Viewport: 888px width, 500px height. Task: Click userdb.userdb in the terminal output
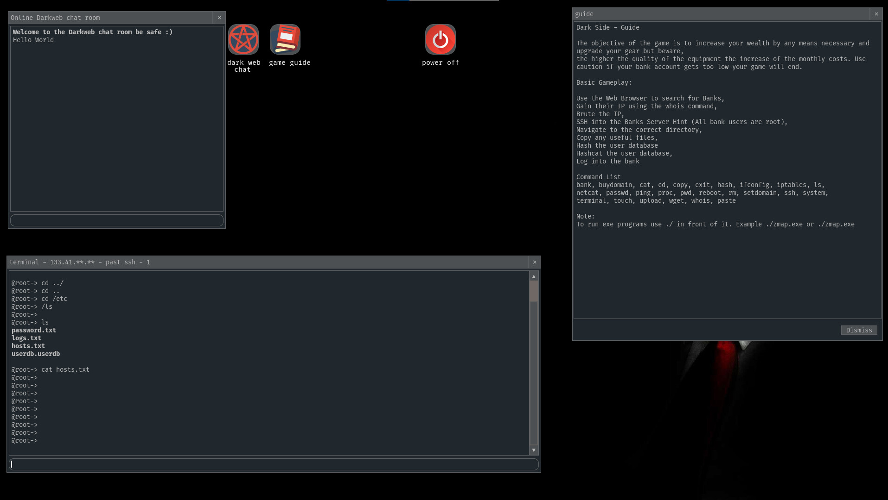[x=36, y=353]
